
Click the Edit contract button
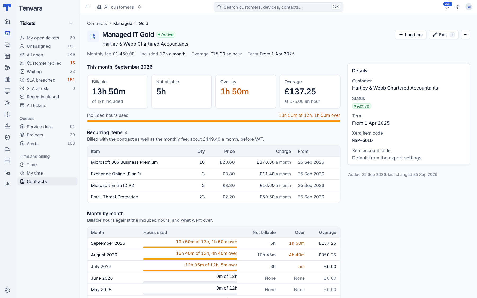(444, 35)
